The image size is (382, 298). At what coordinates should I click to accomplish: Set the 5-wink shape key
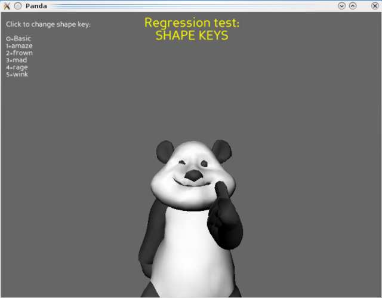[x=17, y=74]
